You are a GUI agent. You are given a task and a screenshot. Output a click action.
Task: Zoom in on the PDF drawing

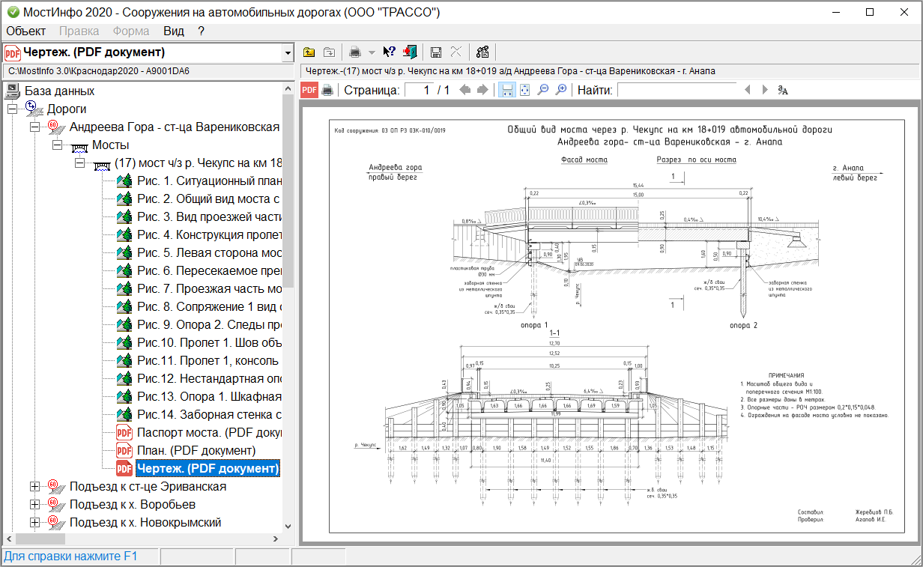(560, 90)
